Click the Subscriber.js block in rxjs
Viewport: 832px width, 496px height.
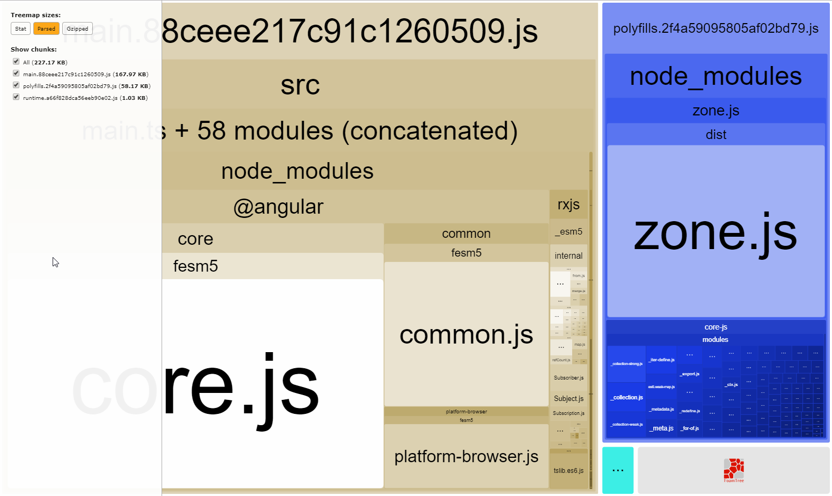click(568, 377)
